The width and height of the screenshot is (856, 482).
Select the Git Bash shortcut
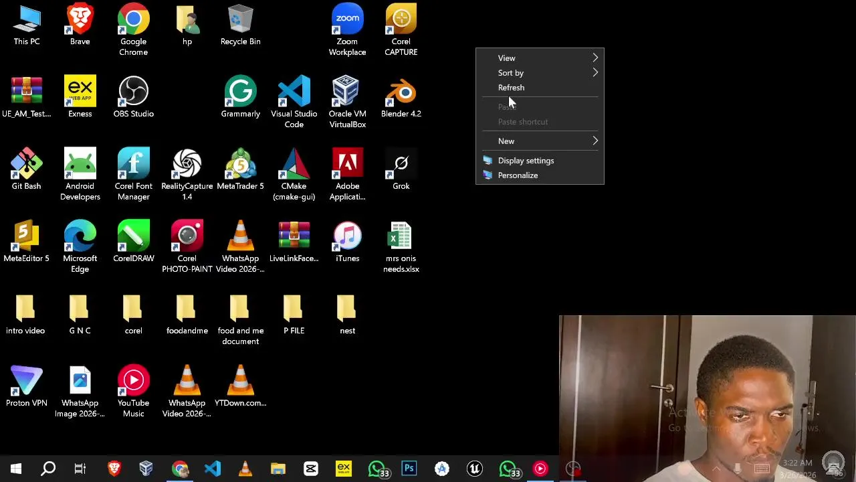pyautogui.click(x=27, y=170)
